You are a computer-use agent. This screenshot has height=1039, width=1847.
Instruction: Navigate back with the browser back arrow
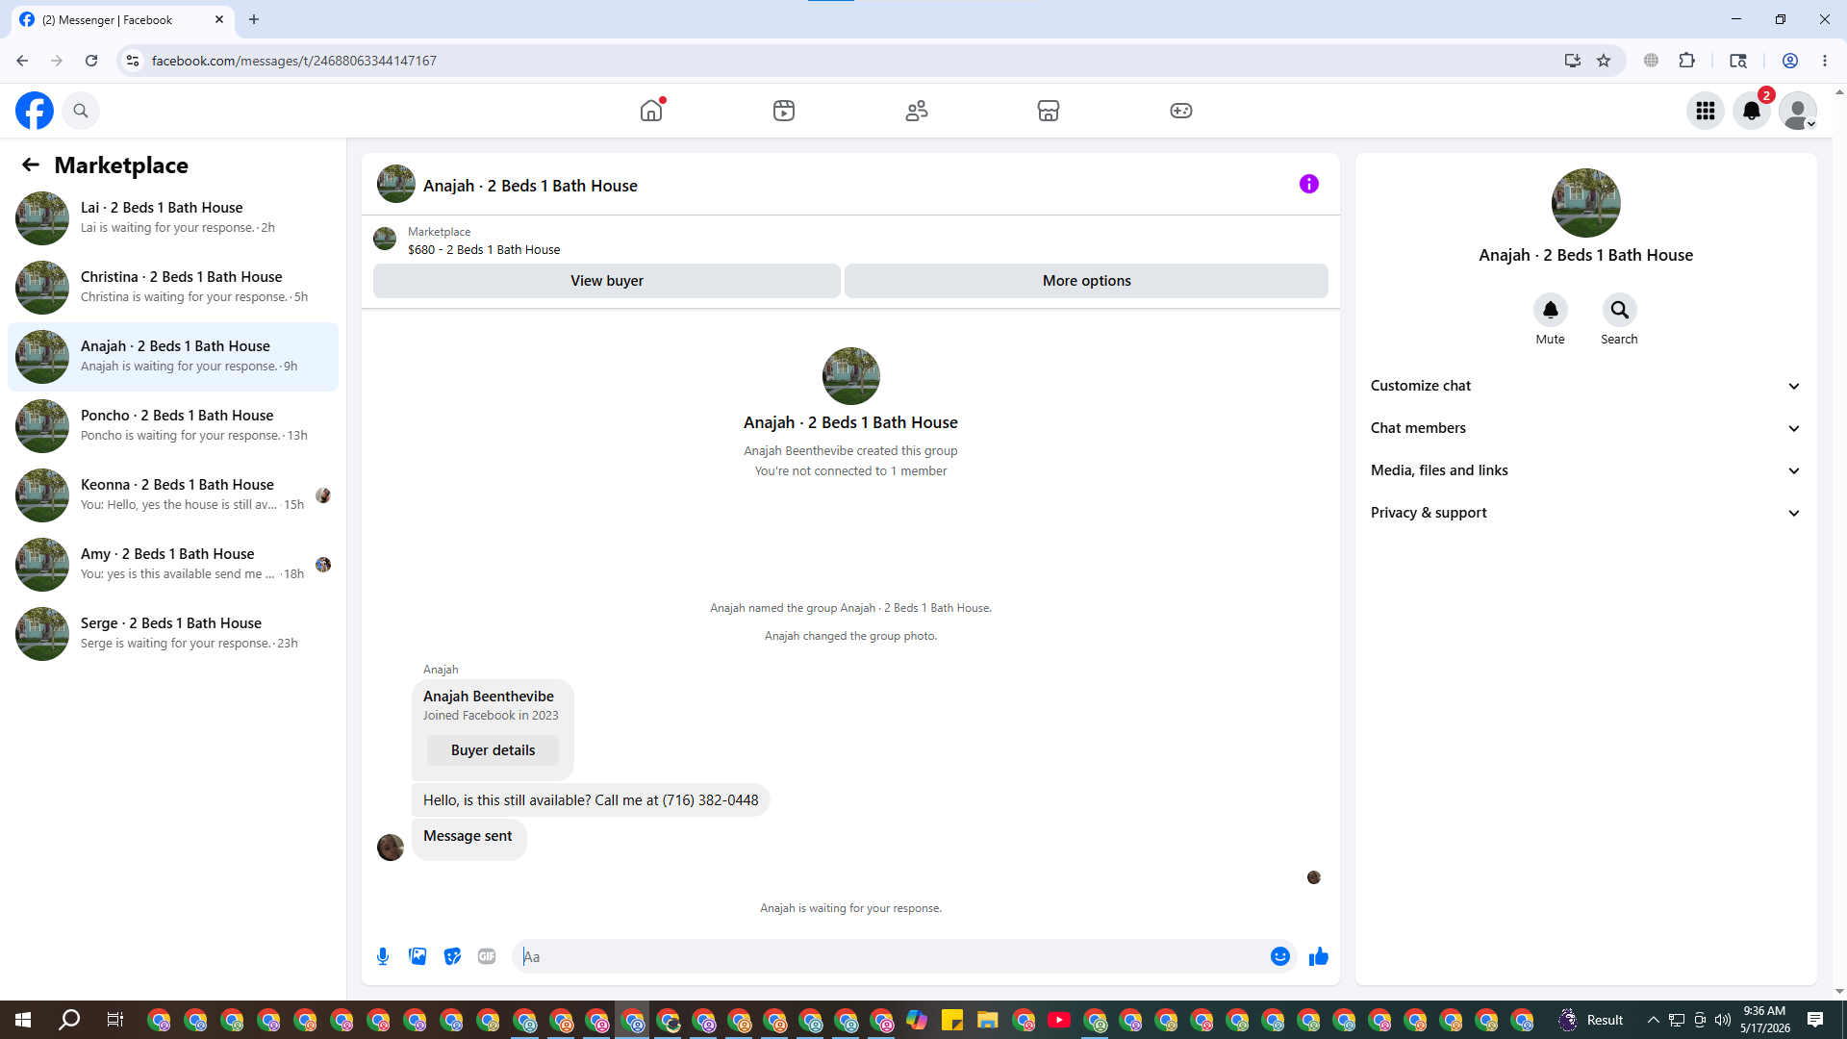(22, 61)
